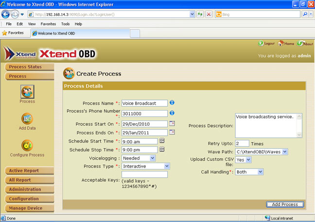Viewport: 315px width, 222px height.
Task: Expand the Process Type dropdown
Action: [167, 166]
